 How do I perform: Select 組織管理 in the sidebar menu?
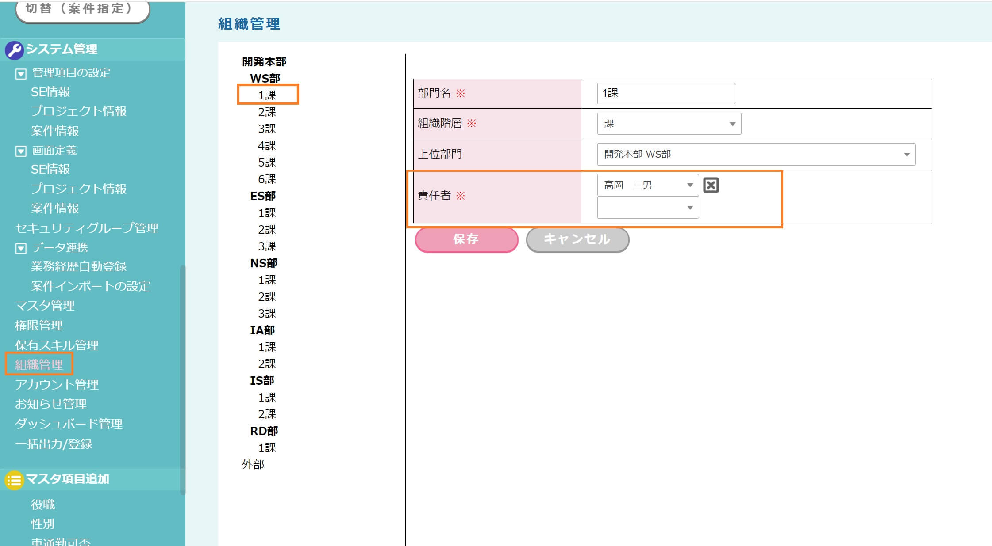coord(39,364)
